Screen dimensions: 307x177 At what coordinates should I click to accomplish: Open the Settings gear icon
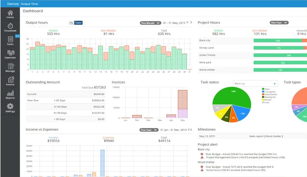point(10,107)
